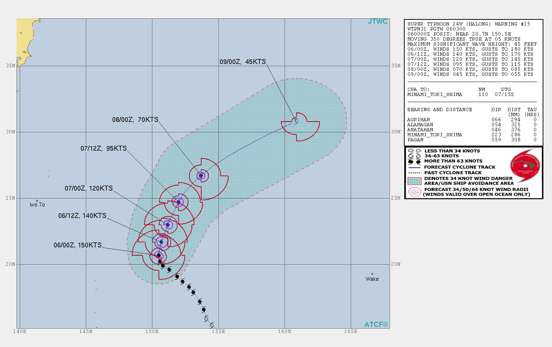The height and width of the screenshot is (347, 552).
Task: Click the '09/00Z, WINDS 045 KTS' forecast line
Action: click(x=470, y=74)
